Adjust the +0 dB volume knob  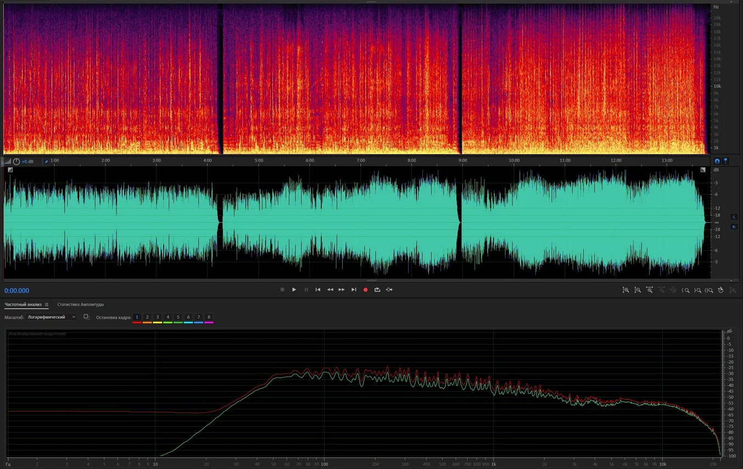[x=16, y=161]
